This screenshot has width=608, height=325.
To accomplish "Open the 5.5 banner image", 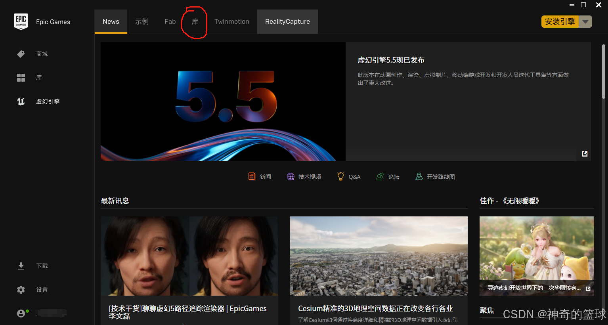I will [x=223, y=101].
